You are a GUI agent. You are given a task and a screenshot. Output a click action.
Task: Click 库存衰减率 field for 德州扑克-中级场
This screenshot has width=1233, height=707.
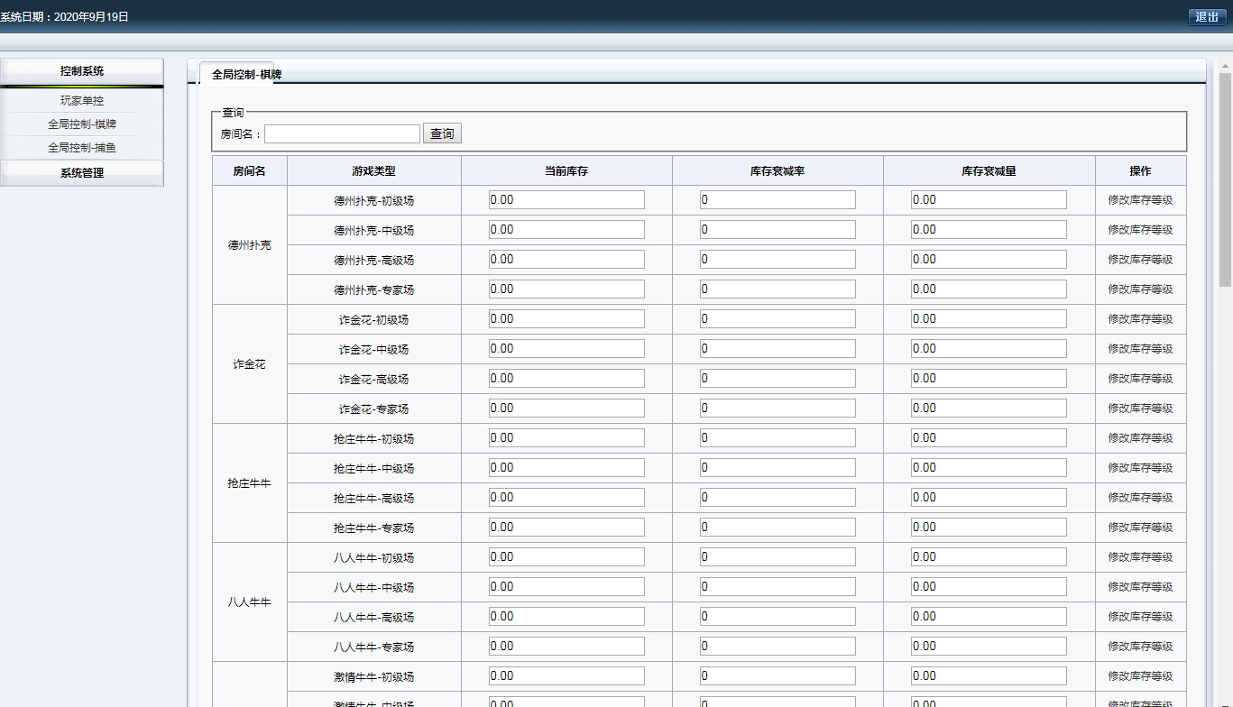point(778,230)
